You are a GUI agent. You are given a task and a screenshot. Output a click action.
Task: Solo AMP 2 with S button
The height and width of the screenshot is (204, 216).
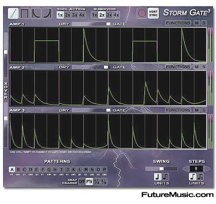(204, 67)
